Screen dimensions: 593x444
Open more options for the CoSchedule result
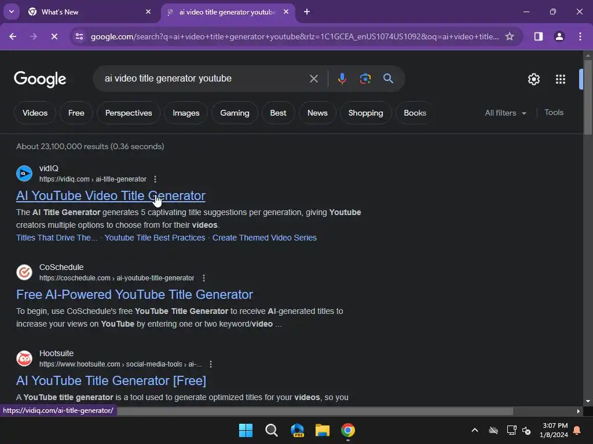(204, 278)
